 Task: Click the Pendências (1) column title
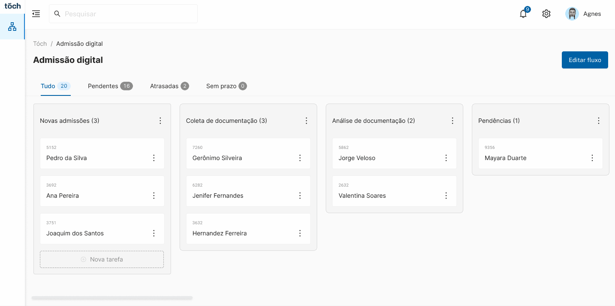[499, 121]
